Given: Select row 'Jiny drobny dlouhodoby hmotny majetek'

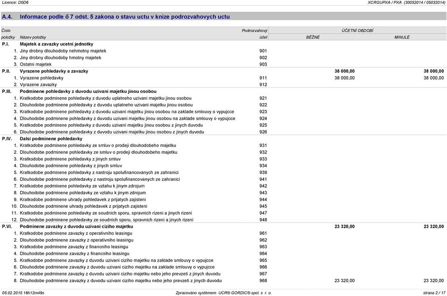Looking at the screenshot, I should 61,58.
